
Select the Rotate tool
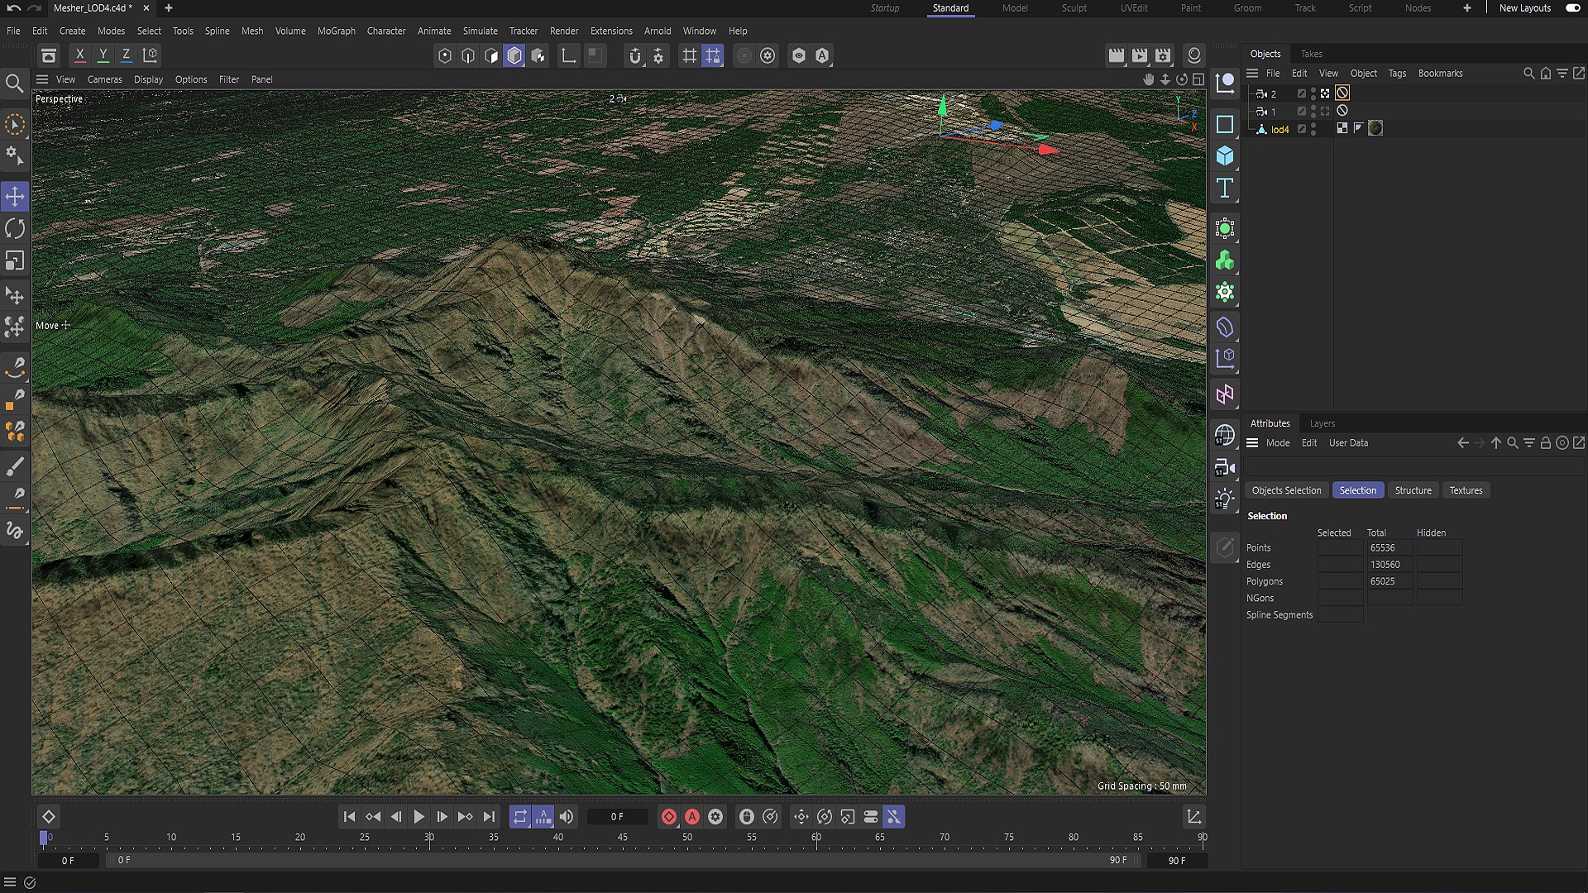pos(15,228)
